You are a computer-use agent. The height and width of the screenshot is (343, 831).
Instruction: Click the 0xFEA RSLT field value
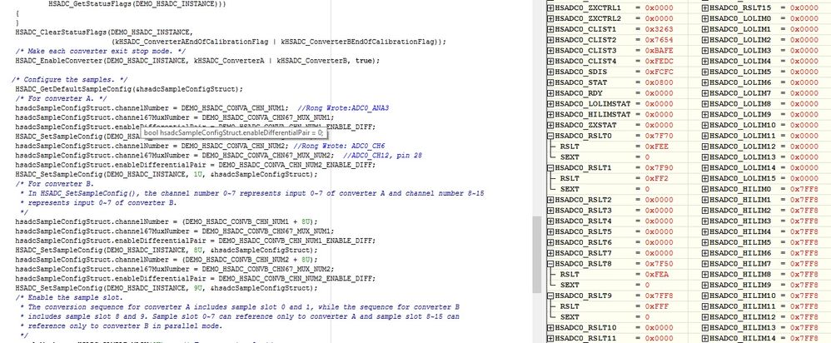coord(657,274)
